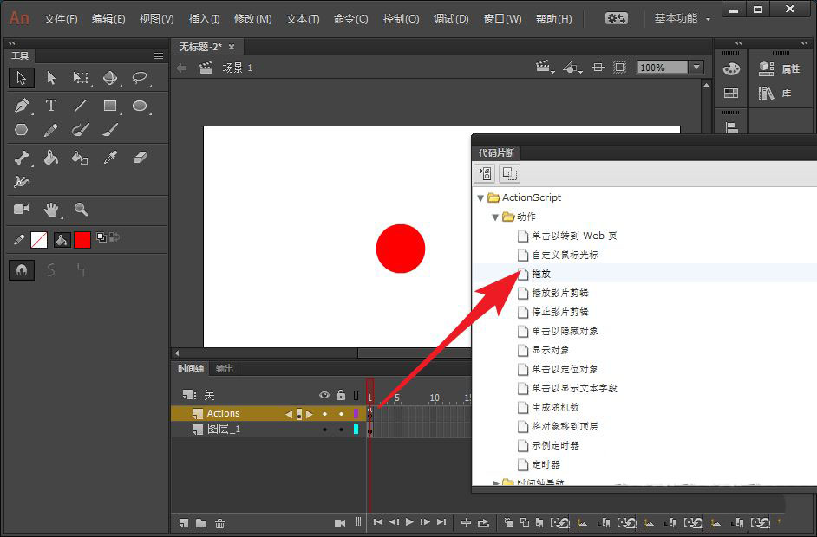The image size is (817, 537).
Task: Select the Eyedropper tool
Action: pos(110,157)
